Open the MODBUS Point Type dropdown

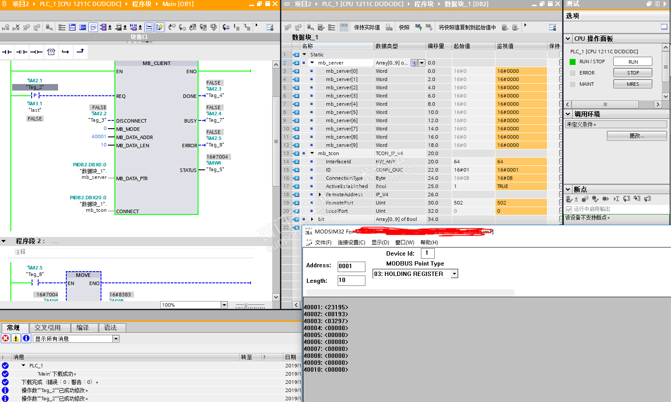454,274
